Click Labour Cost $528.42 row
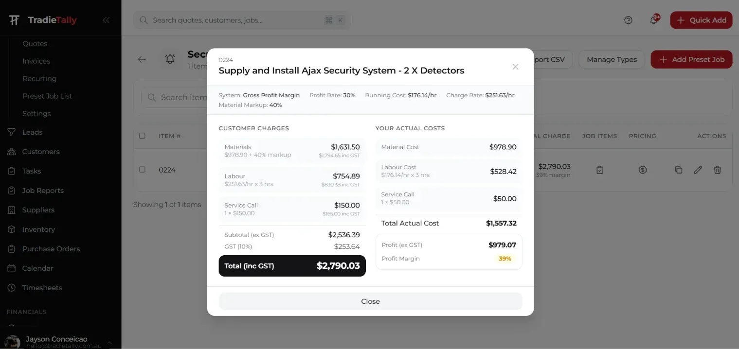 [449, 171]
